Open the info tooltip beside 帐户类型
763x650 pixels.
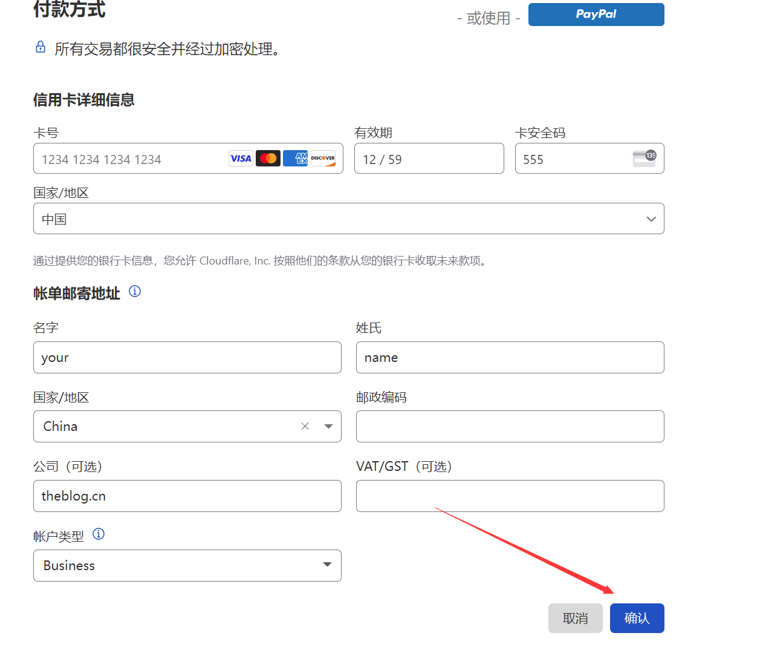tap(99, 534)
